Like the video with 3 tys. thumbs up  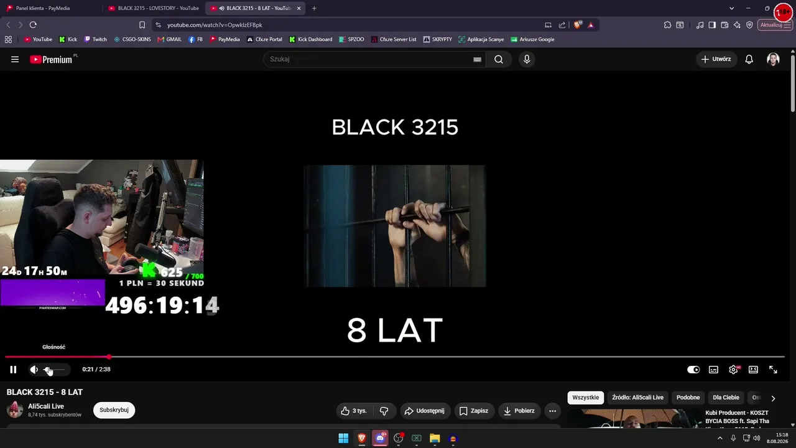coord(354,411)
